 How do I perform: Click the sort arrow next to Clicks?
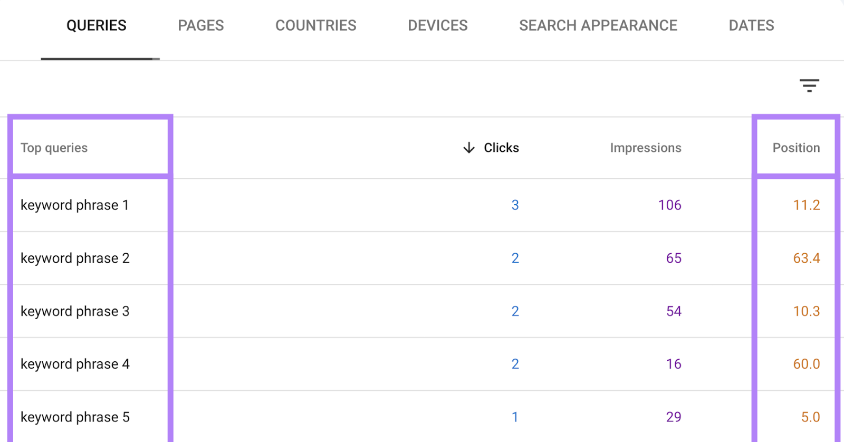click(468, 148)
